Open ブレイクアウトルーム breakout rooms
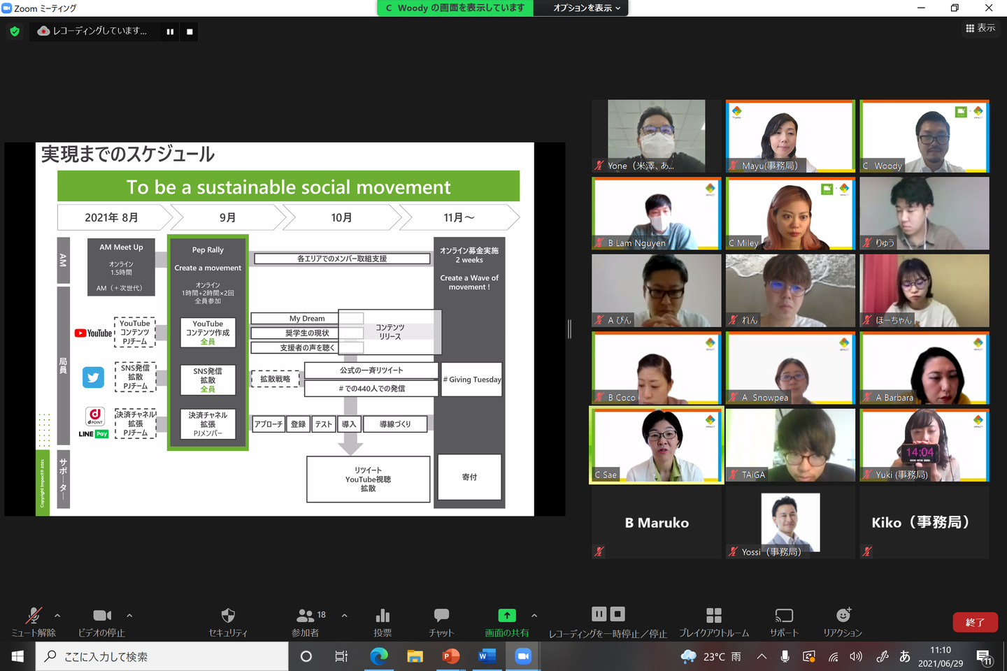 pos(714,621)
